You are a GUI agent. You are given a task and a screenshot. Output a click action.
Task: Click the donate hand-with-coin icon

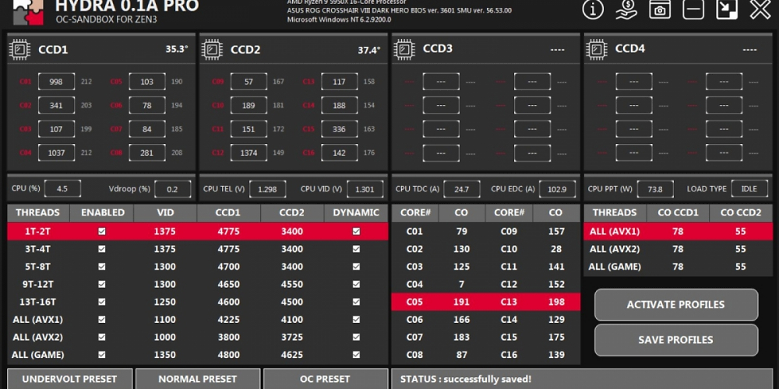626,9
